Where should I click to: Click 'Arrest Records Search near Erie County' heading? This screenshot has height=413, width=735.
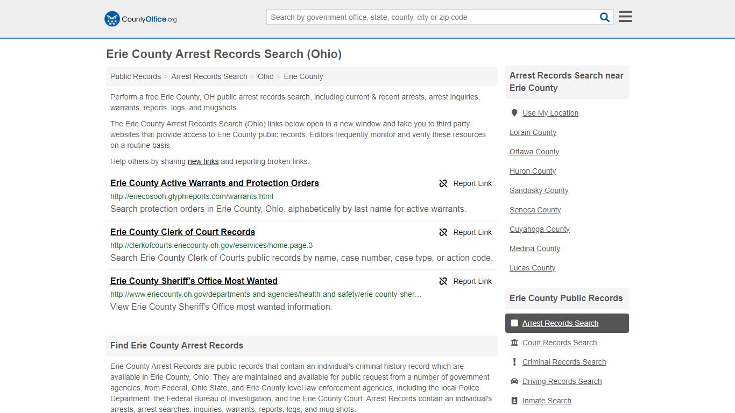point(566,82)
